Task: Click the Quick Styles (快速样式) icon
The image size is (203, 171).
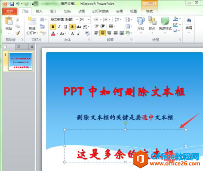Action: (165, 21)
